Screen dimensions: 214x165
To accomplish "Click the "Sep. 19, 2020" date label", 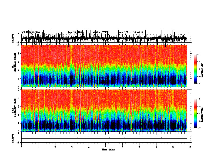I will [x=75, y=32].
